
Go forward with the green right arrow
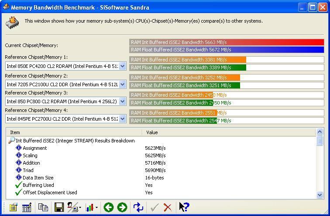pos(122,207)
